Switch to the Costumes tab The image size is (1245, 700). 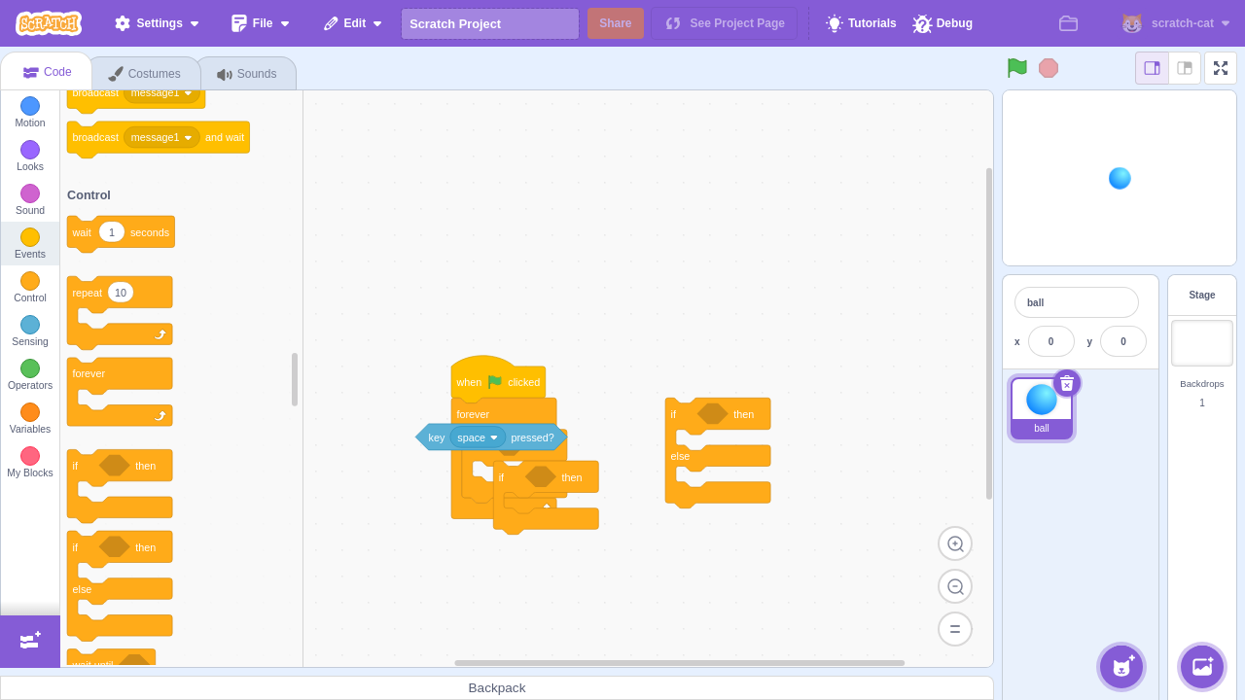click(145, 74)
